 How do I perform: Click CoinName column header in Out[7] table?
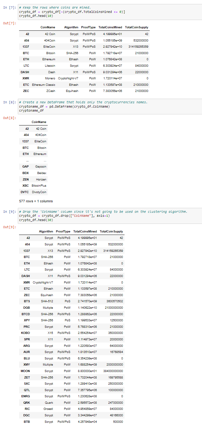[x=48, y=27]
